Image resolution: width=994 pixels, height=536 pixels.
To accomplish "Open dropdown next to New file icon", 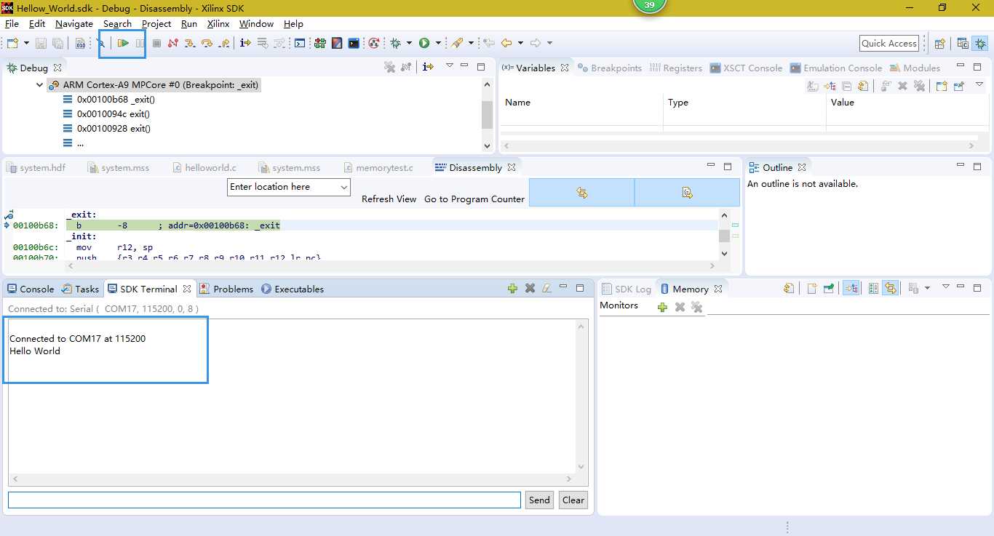I will pos(26,44).
